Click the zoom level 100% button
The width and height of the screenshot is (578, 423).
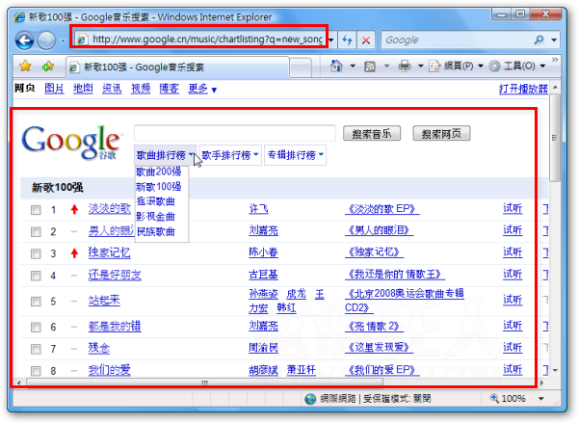(509, 398)
